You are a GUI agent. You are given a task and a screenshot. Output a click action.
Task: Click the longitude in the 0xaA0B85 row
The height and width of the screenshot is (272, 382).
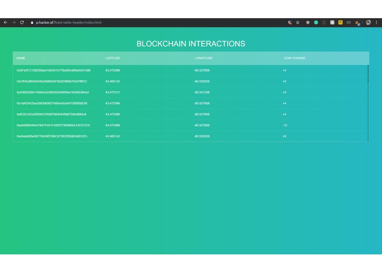202,125
